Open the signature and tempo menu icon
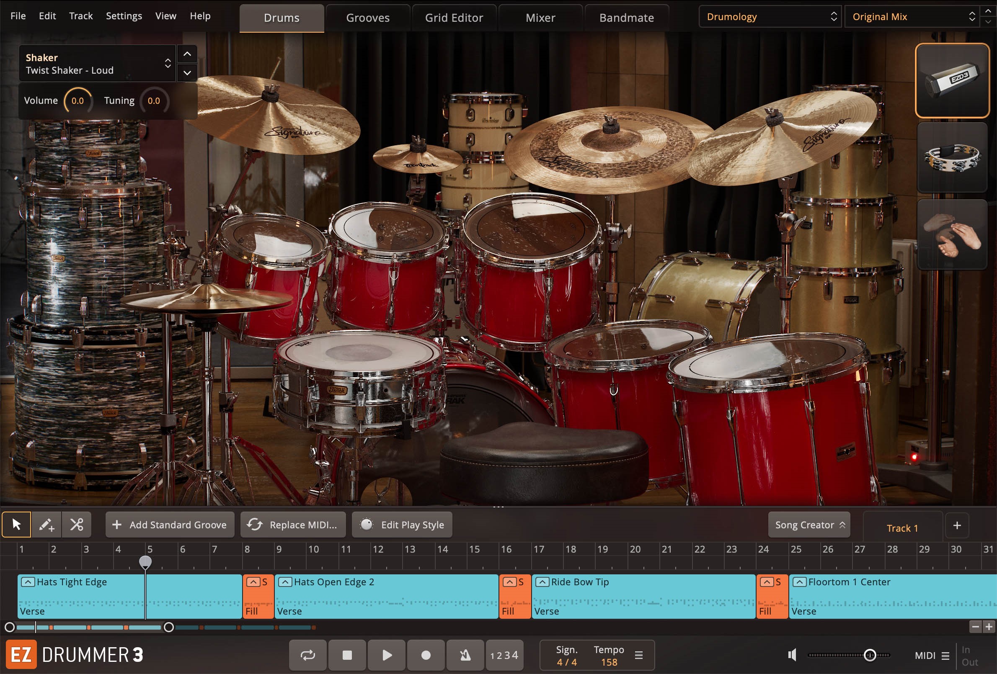 click(639, 655)
